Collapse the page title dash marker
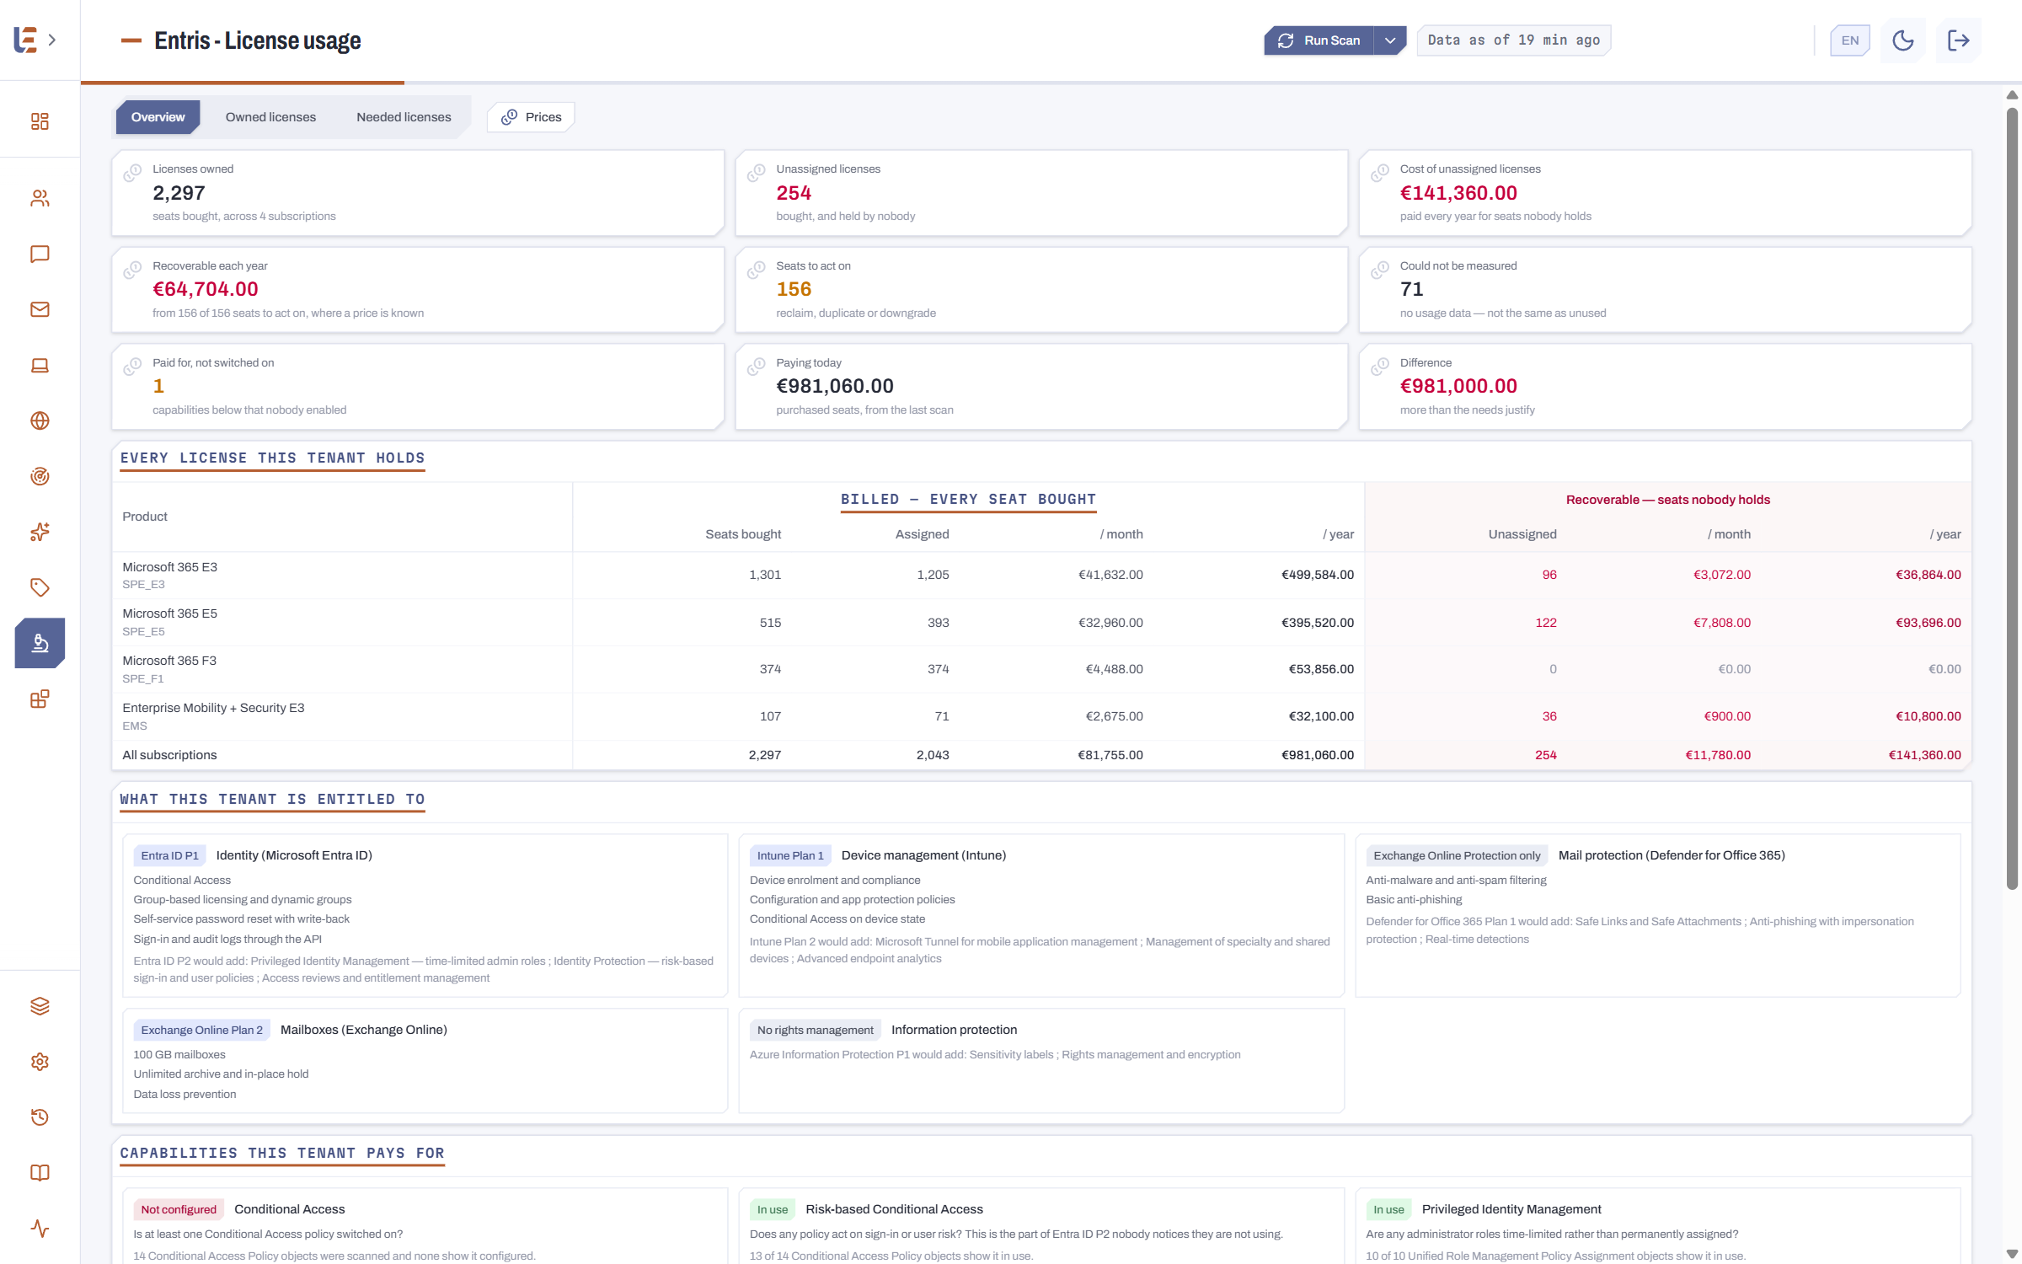The height and width of the screenshot is (1264, 2022). [x=131, y=40]
